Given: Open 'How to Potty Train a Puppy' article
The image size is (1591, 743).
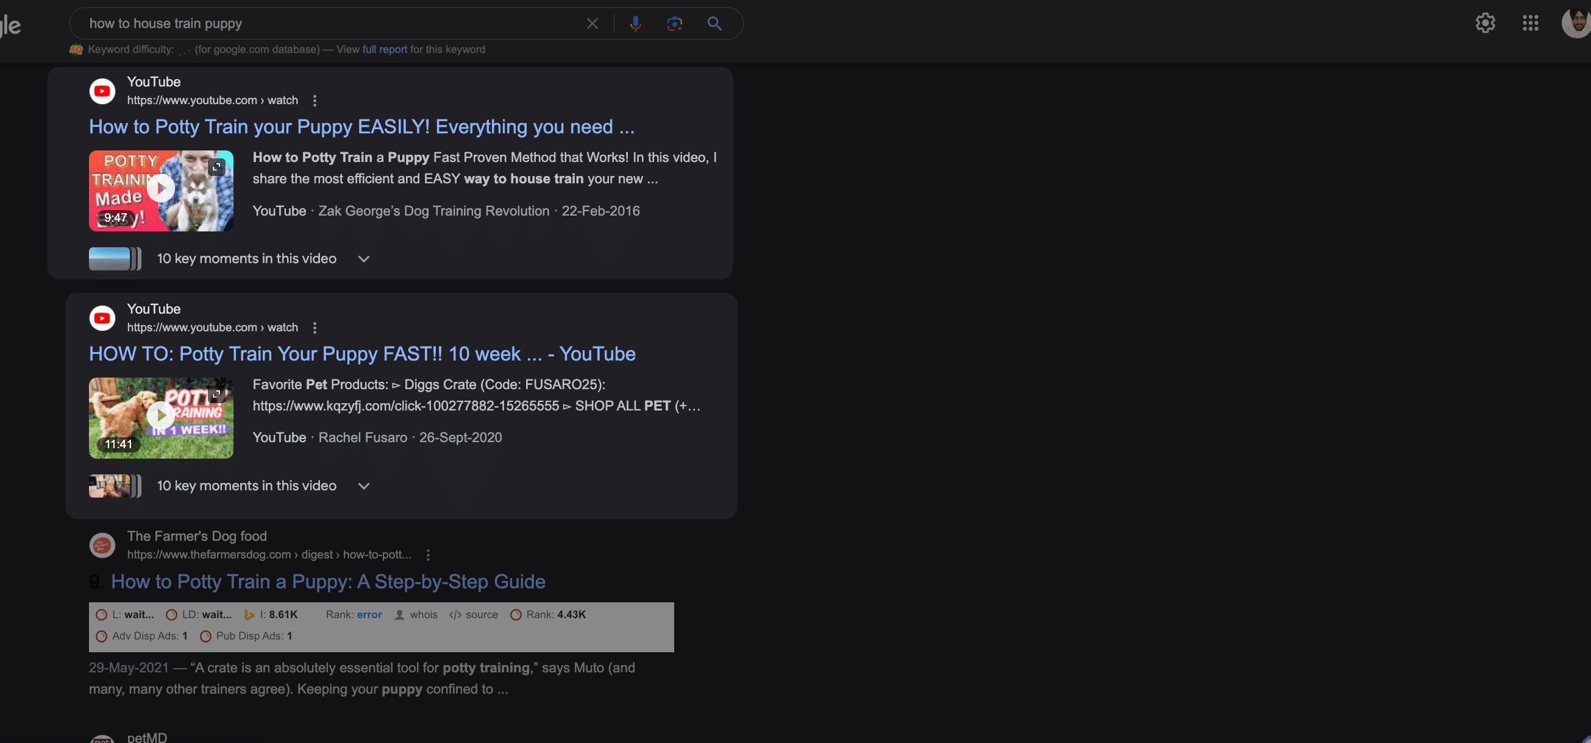Looking at the screenshot, I should [327, 582].
